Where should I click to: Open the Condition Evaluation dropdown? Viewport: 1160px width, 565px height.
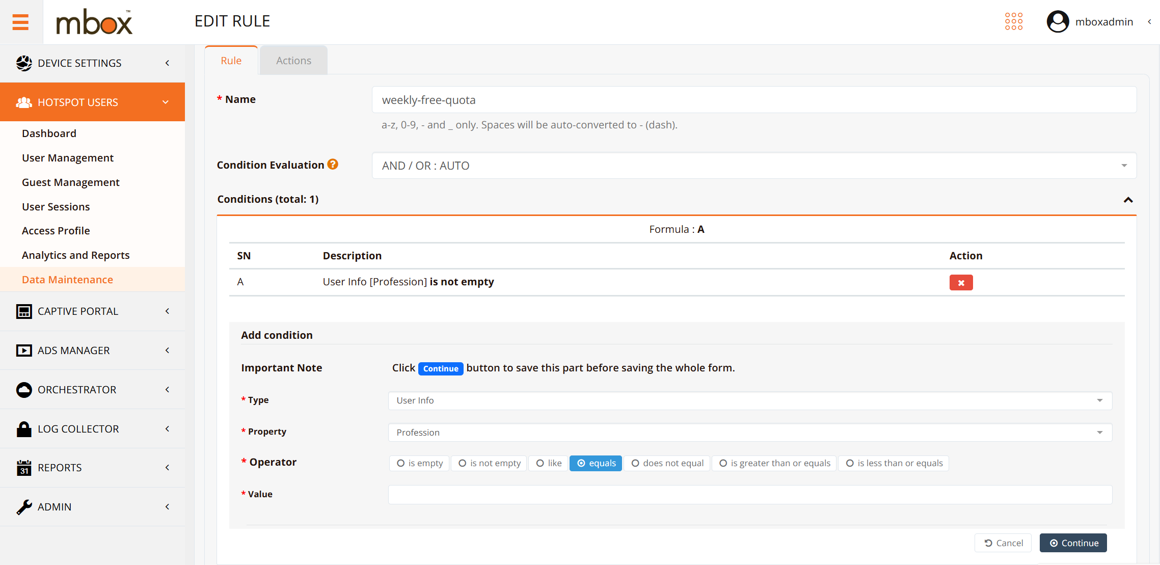point(754,166)
